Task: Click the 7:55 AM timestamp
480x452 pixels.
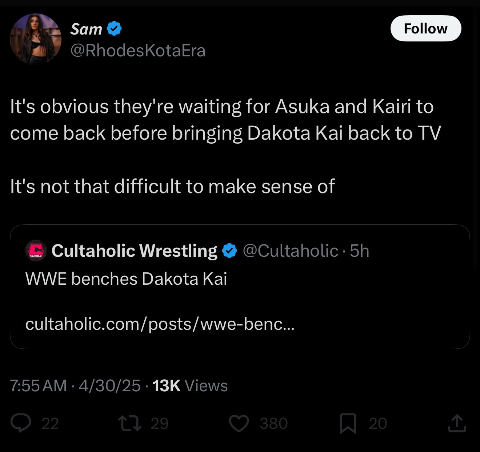Action: 38,386
